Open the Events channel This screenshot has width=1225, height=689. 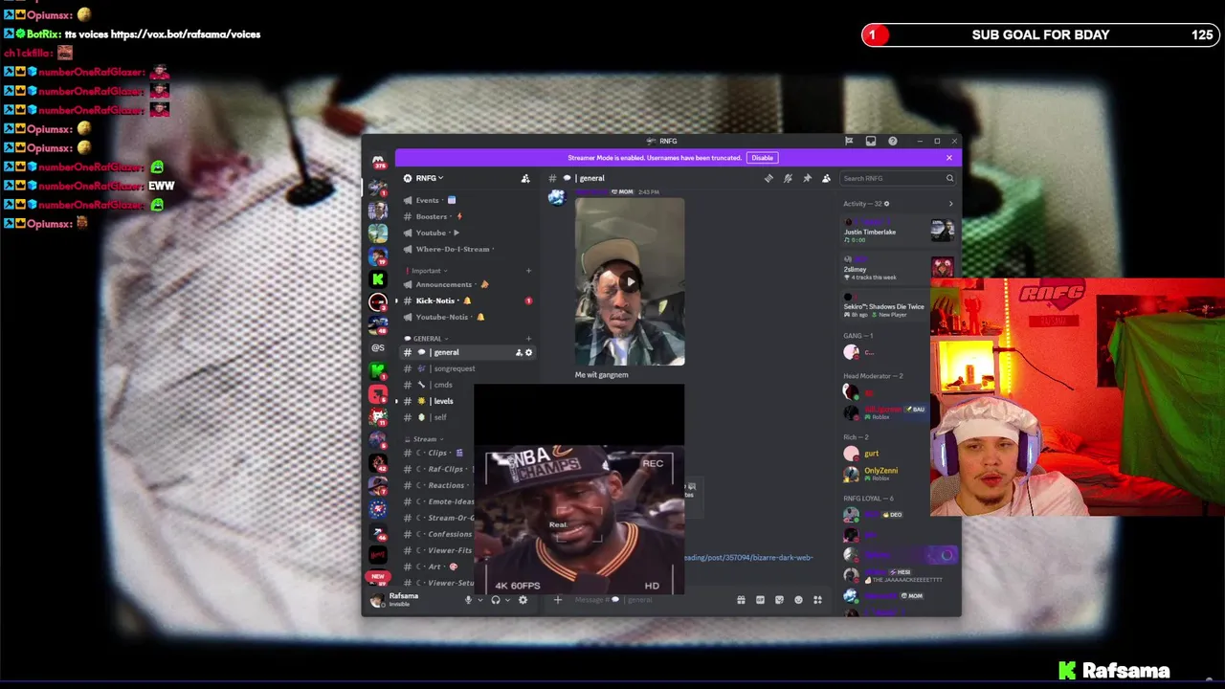pos(467,200)
